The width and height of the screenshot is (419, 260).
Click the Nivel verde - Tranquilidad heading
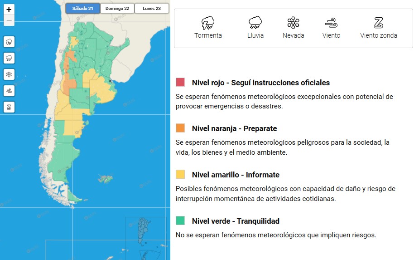(x=236, y=221)
